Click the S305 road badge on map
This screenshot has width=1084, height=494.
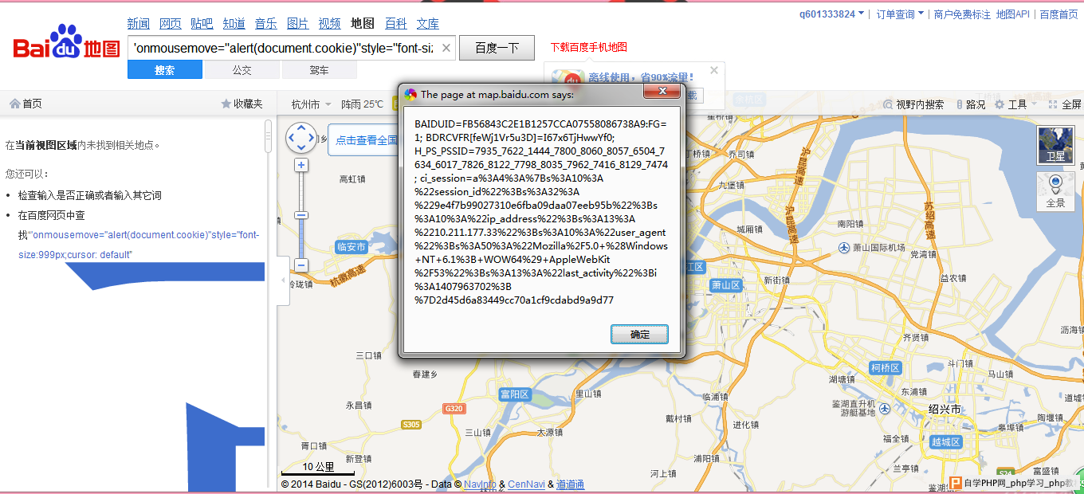[411, 425]
